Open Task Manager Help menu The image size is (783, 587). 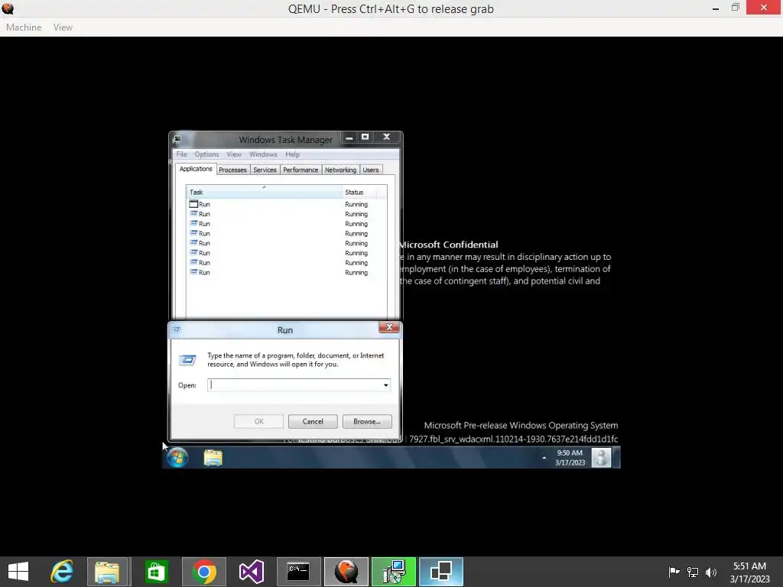292,154
